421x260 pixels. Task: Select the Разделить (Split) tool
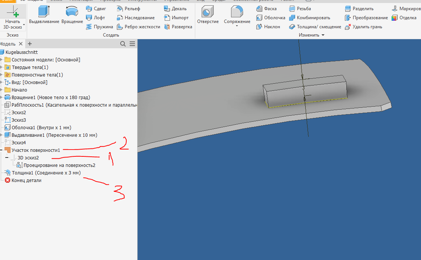pos(359,8)
